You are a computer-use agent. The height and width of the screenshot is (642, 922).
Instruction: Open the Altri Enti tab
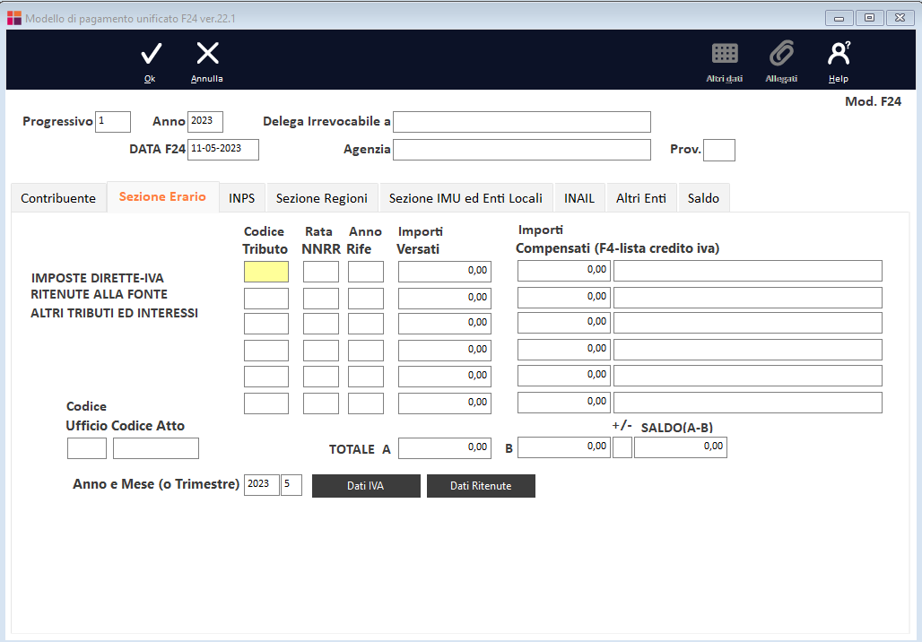[640, 197]
